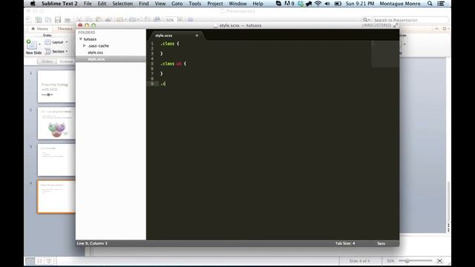Click the Adobe status icon showing 9
Viewport: 475px width, 267px height.
coord(289,4)
